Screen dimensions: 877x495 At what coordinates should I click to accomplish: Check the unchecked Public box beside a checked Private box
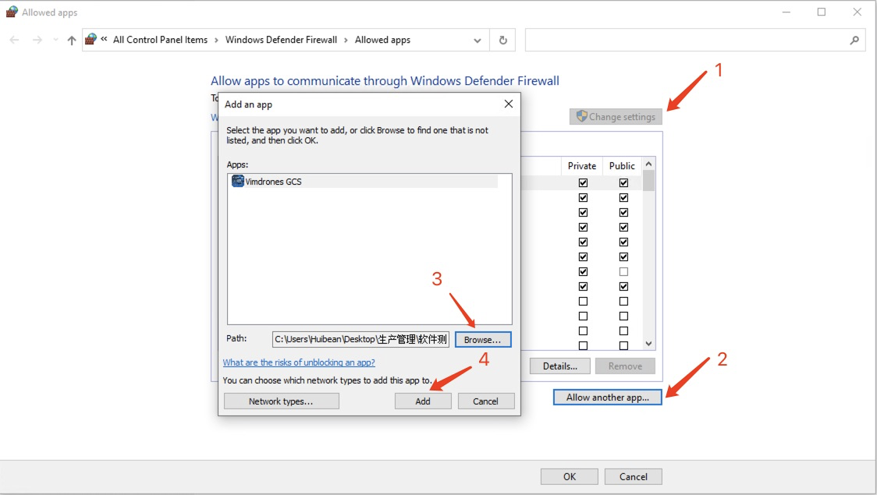623,271
